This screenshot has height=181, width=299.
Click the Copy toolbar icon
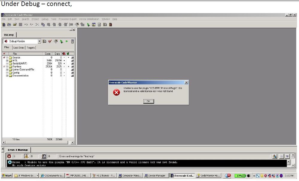coord(43,24)
